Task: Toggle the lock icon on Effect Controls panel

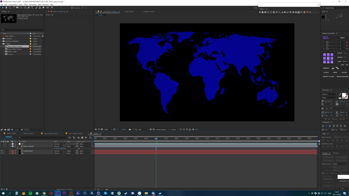Action: pyautogui.click(x=51, y=11)
